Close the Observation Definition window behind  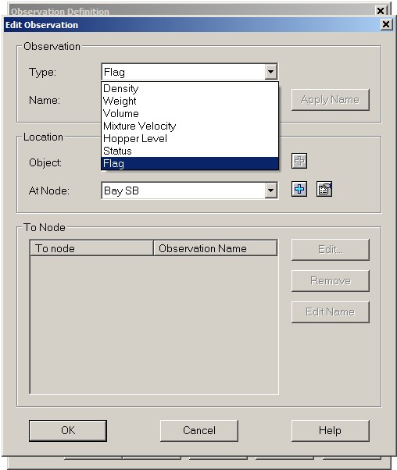(x=380, y=11)
